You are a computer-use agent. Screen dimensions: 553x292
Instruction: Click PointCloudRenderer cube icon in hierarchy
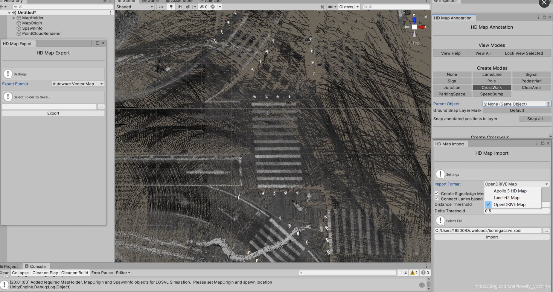click(19, 34)
